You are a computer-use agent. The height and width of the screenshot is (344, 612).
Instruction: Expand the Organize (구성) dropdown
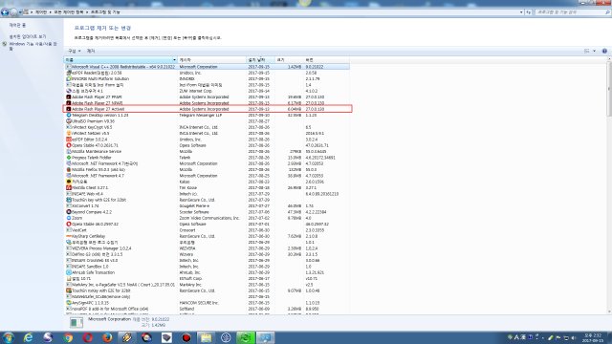click(x=75, y=51)
